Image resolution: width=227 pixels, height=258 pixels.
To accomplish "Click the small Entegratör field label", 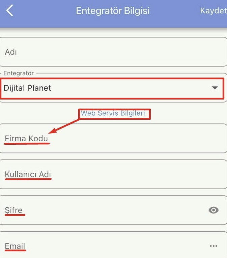I will 19,73.
